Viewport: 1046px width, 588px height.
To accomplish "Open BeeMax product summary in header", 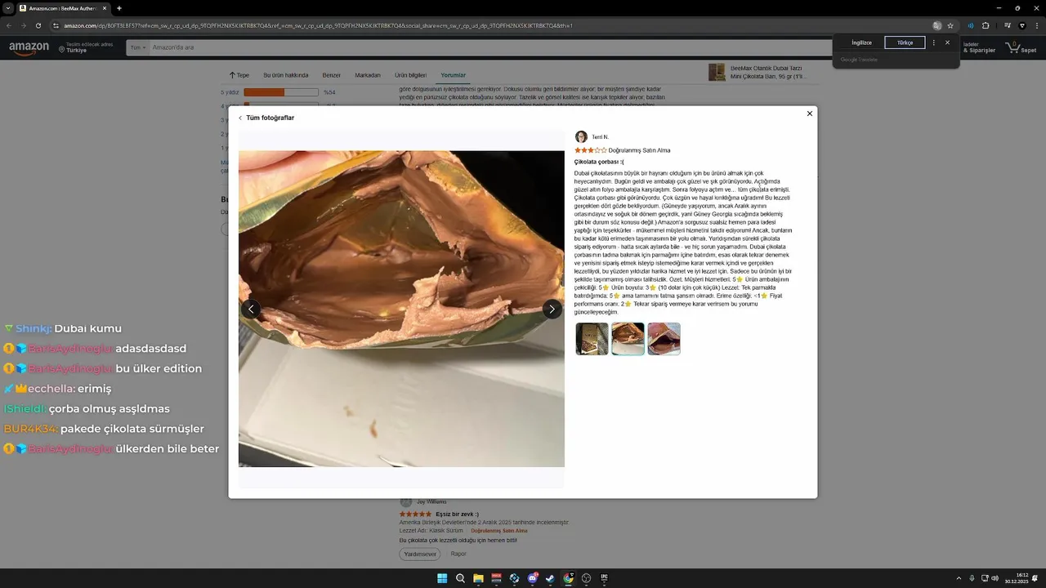I will pos(758,73).
